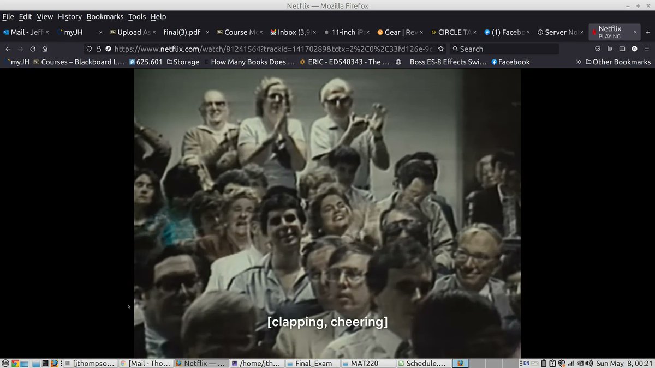The image size is (655, 368).
Task: Switch to the Mail - Jeff tab
Action: 27,32
